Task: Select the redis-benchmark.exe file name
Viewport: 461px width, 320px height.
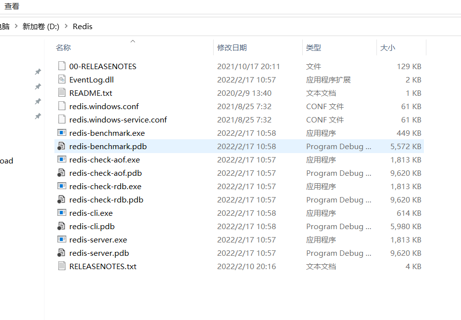Action: (107, 133)
